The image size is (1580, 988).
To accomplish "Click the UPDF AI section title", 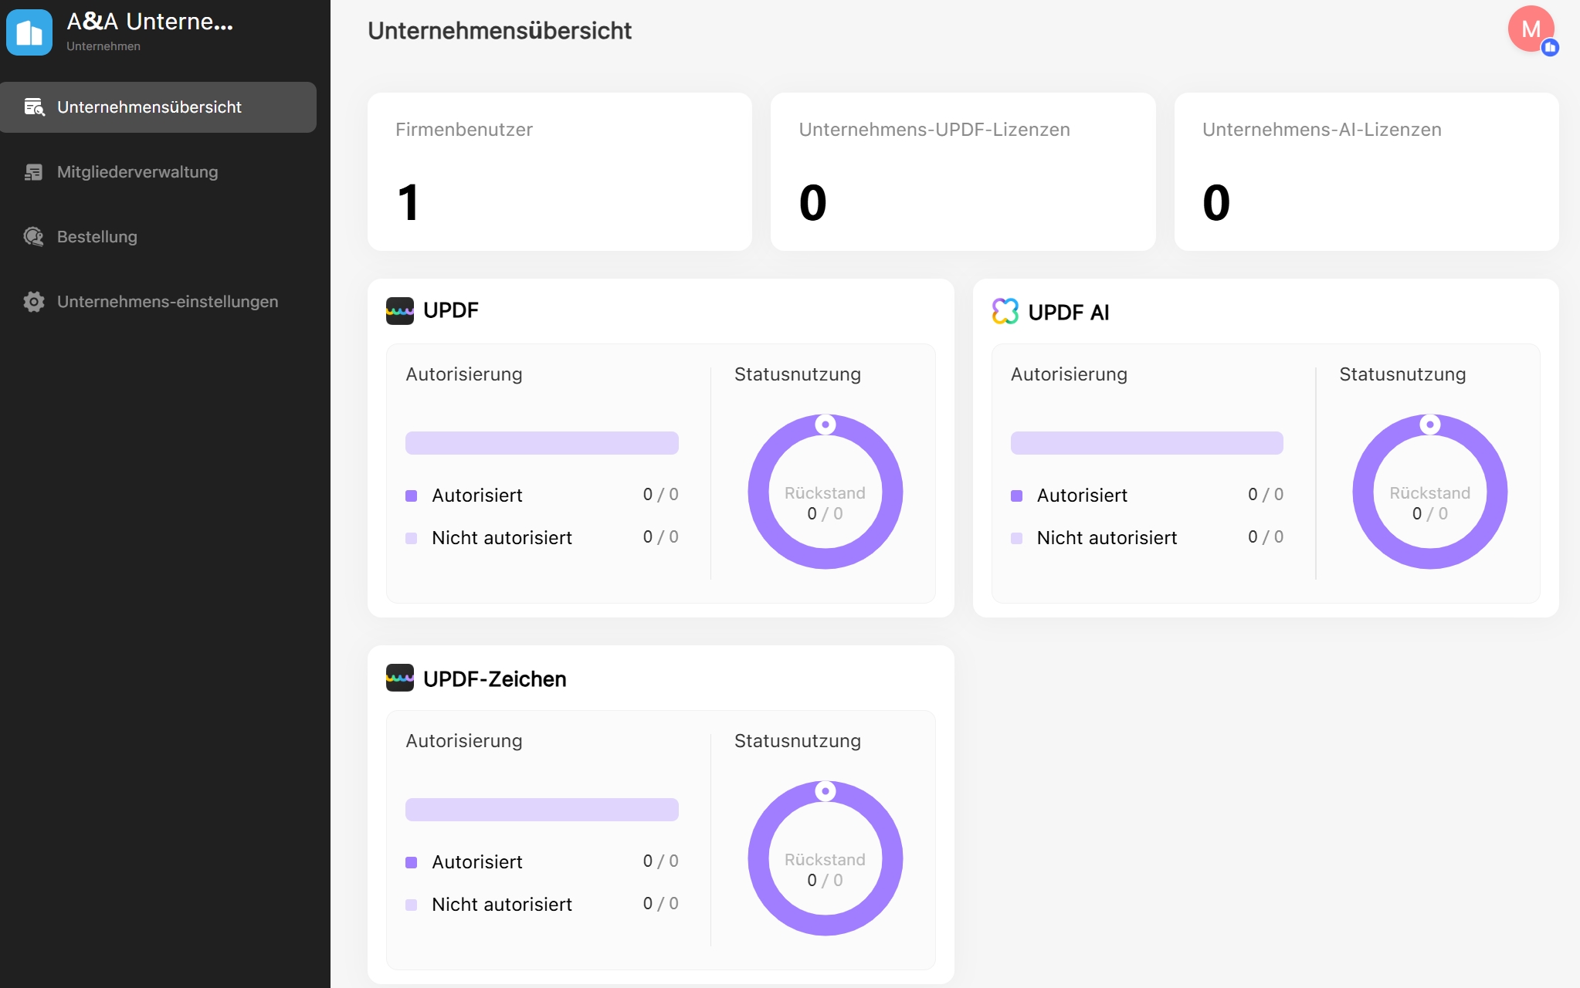I will 1069,312.
